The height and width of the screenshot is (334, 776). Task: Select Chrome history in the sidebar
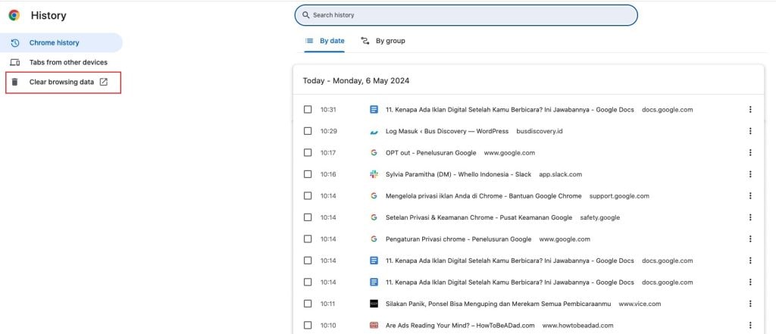coord(54,43)
